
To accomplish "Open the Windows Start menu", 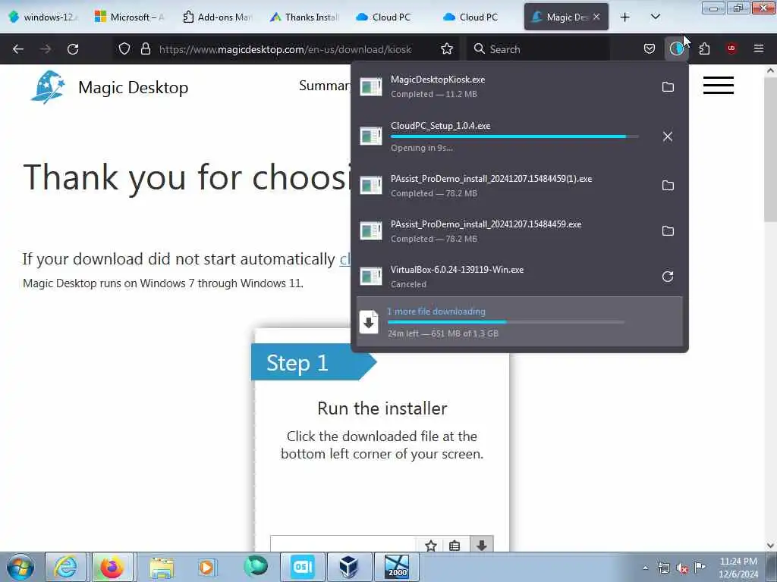I will pyautogui.click(x=20, y=567).
